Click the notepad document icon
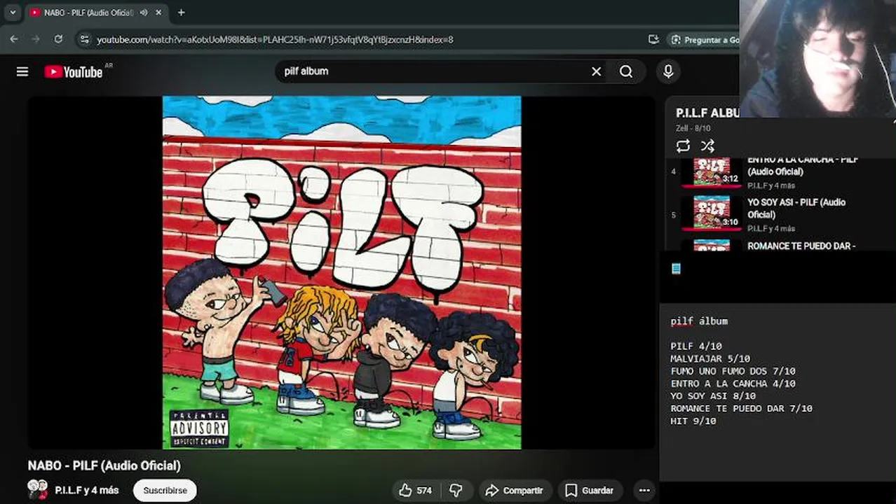This screenshot has height=504, width=896. pyautogui.click(x=676, y=269)
